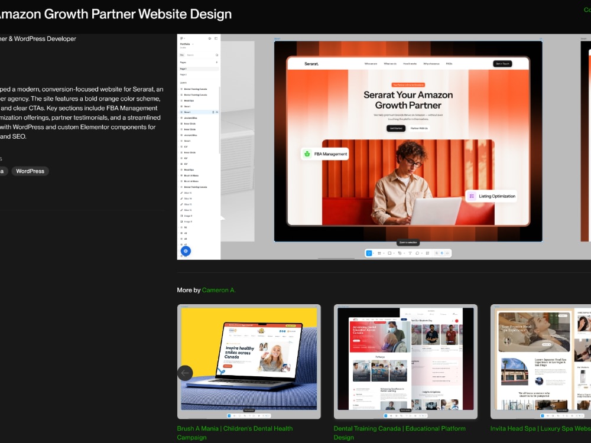591x443 pixels.
Task: Open the Brush A Mania laptop thumbnail
Action: [x=249, y=361]
